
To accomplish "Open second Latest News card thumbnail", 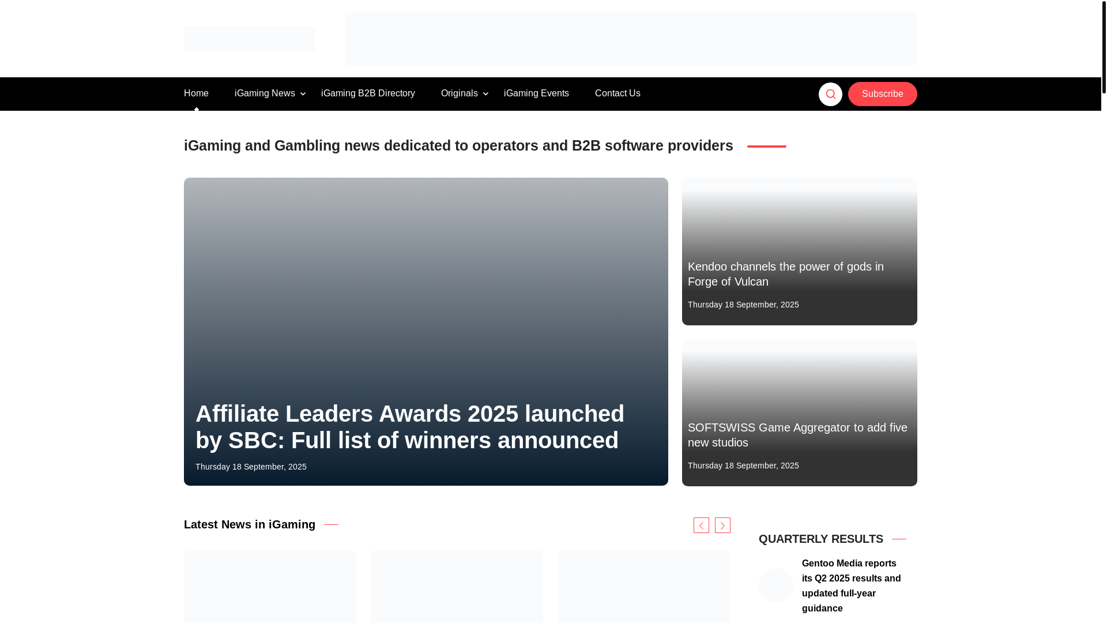I will click(457, 587).
